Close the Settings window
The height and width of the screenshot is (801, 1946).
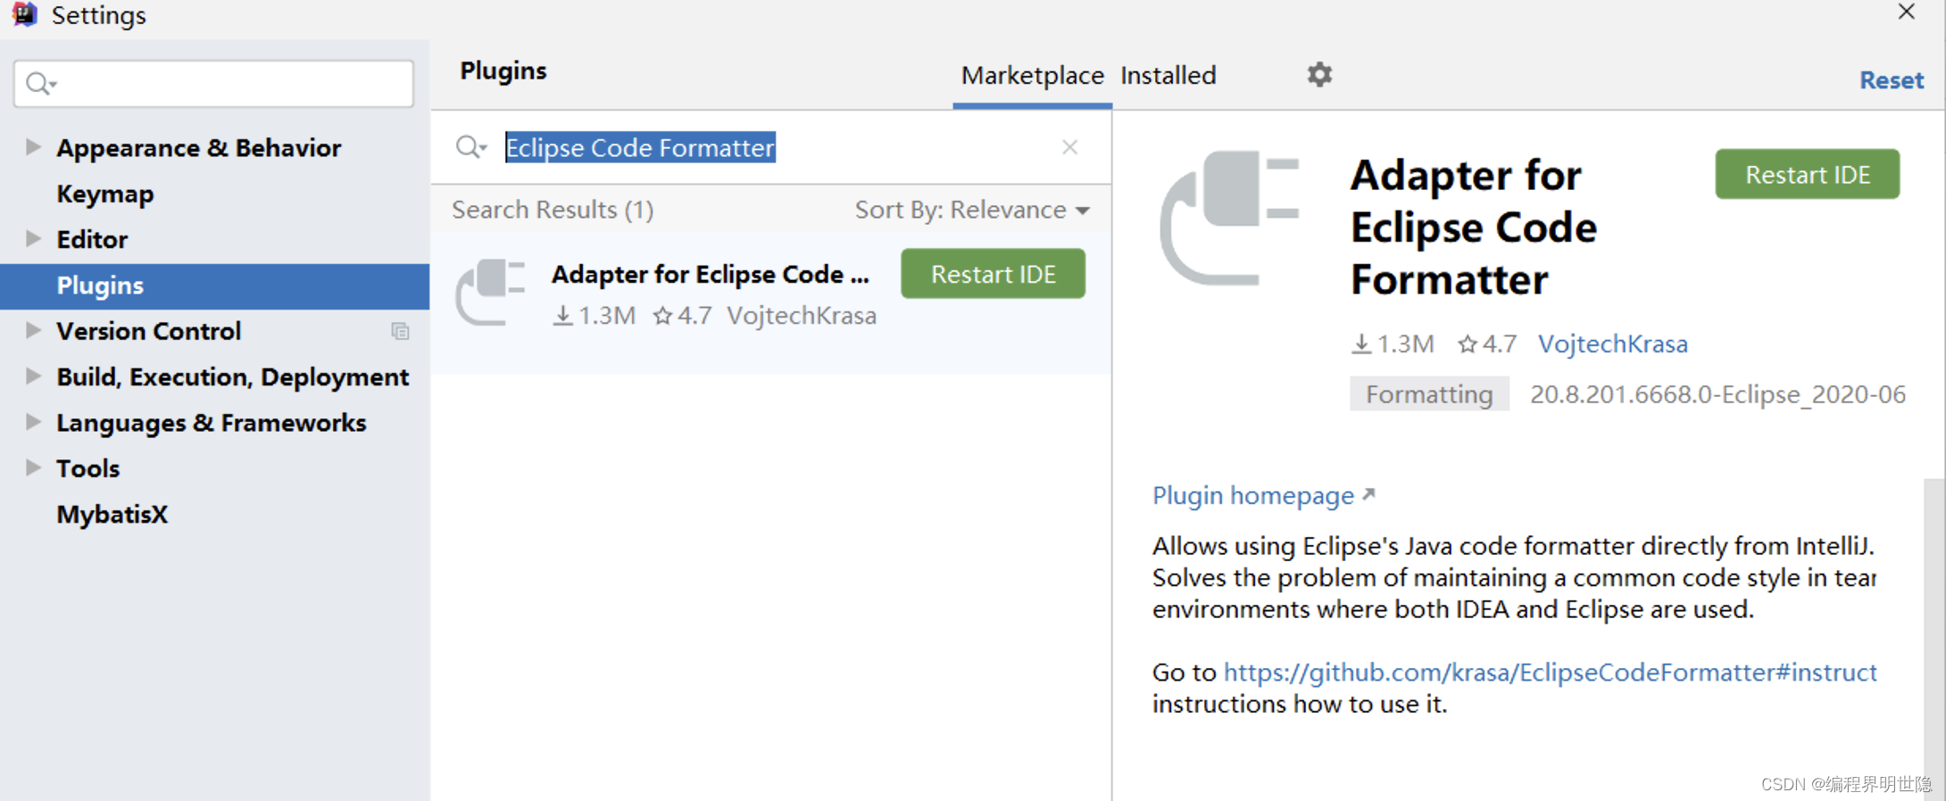coord(1906,12)
